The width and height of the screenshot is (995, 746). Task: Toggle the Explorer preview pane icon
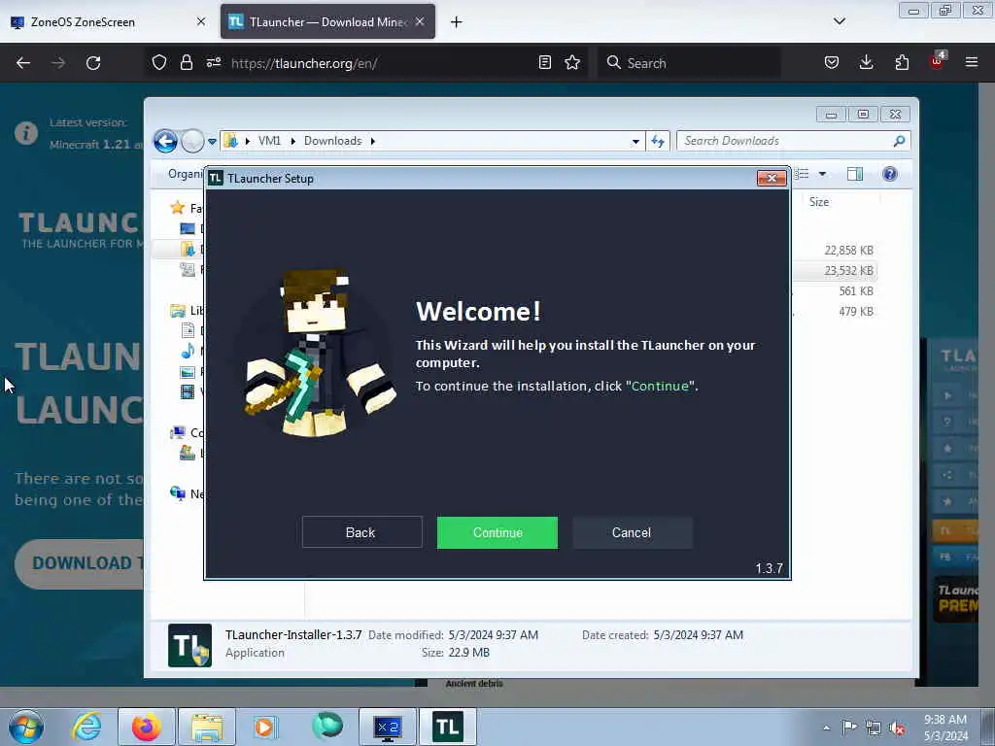855,174
